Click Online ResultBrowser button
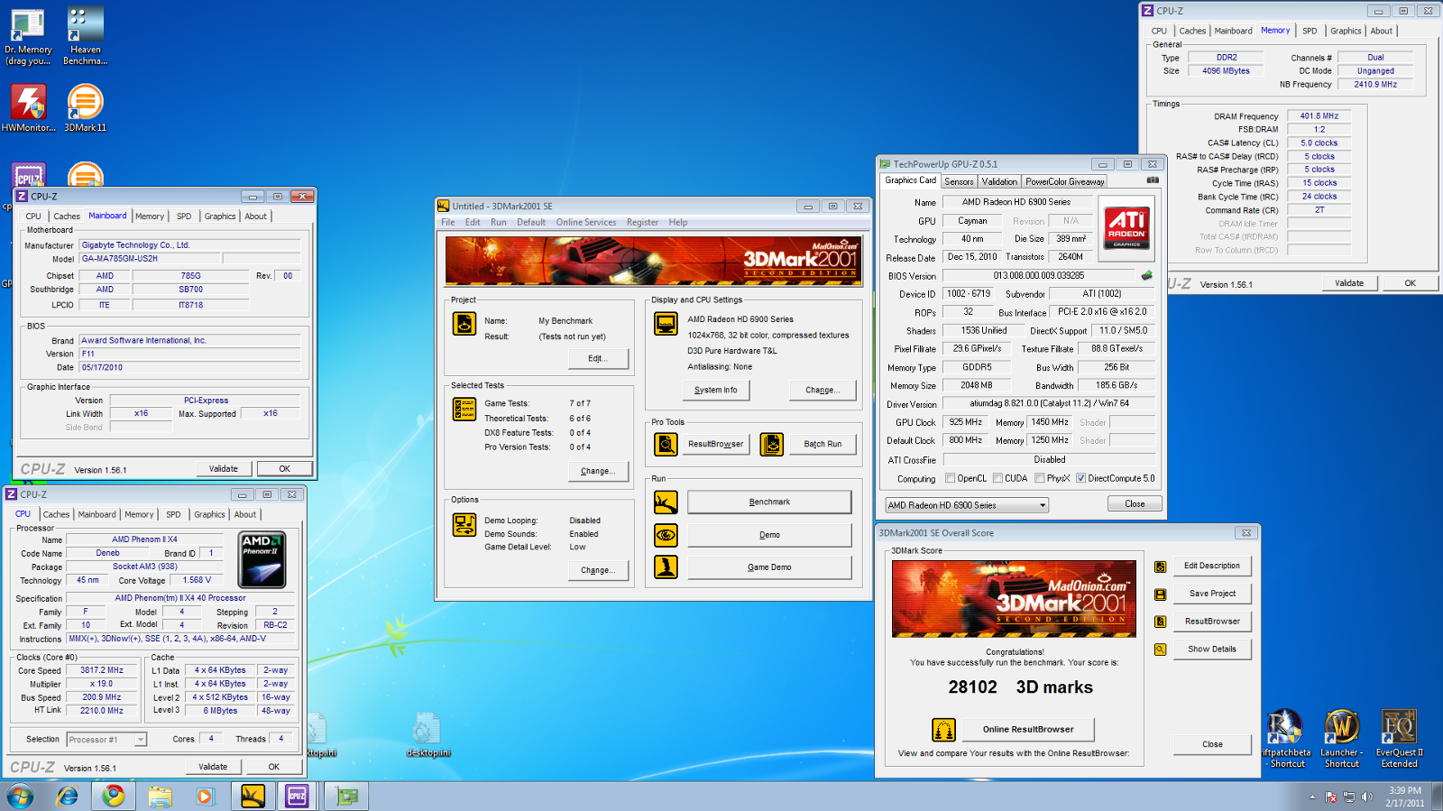 [1028, 730]
